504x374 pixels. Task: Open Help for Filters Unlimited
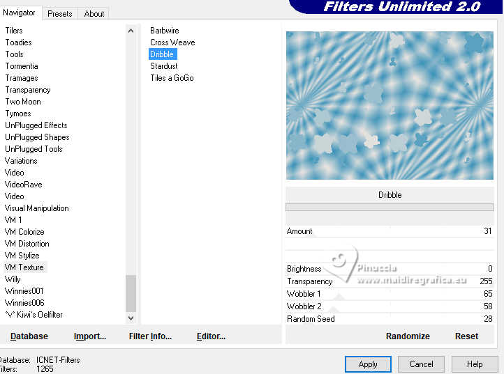point(475,364)
